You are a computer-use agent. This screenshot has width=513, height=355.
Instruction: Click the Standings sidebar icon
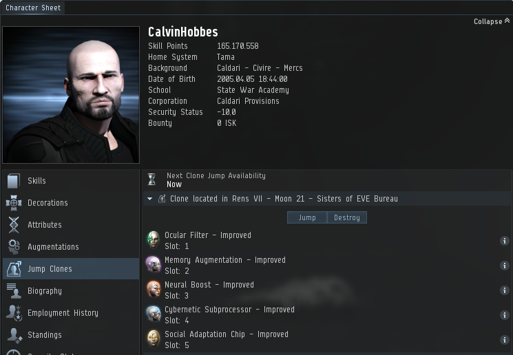coord(14,335)
